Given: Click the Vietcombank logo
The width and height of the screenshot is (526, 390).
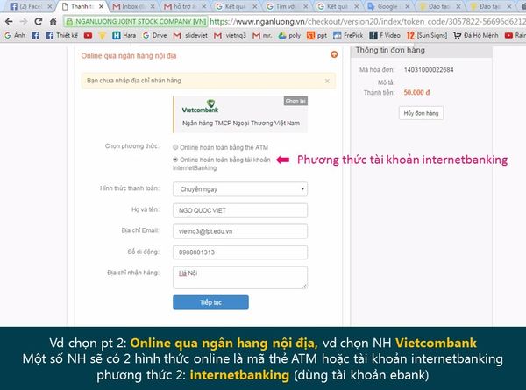Looking at the screenshot, I should point(200,106).
